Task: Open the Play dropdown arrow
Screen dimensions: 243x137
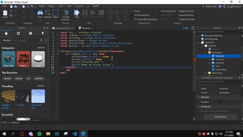Action: [77, 20]
